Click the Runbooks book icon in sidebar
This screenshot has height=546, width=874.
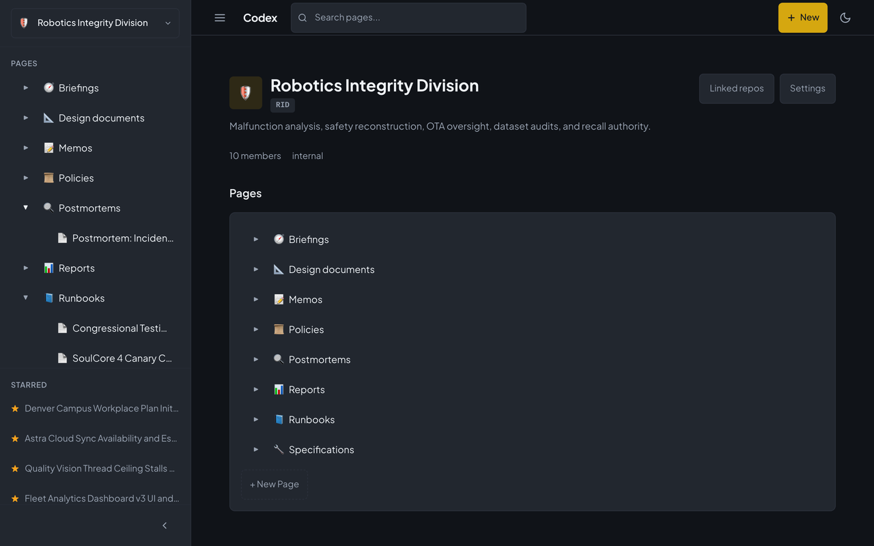(48, 298)
